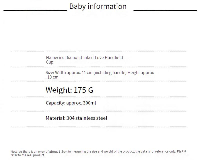Select the Capacity: label
This screenshot has height=160, width=200.
coord(55,103)
